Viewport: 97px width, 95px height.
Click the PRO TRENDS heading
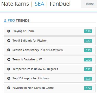point(18,20)
